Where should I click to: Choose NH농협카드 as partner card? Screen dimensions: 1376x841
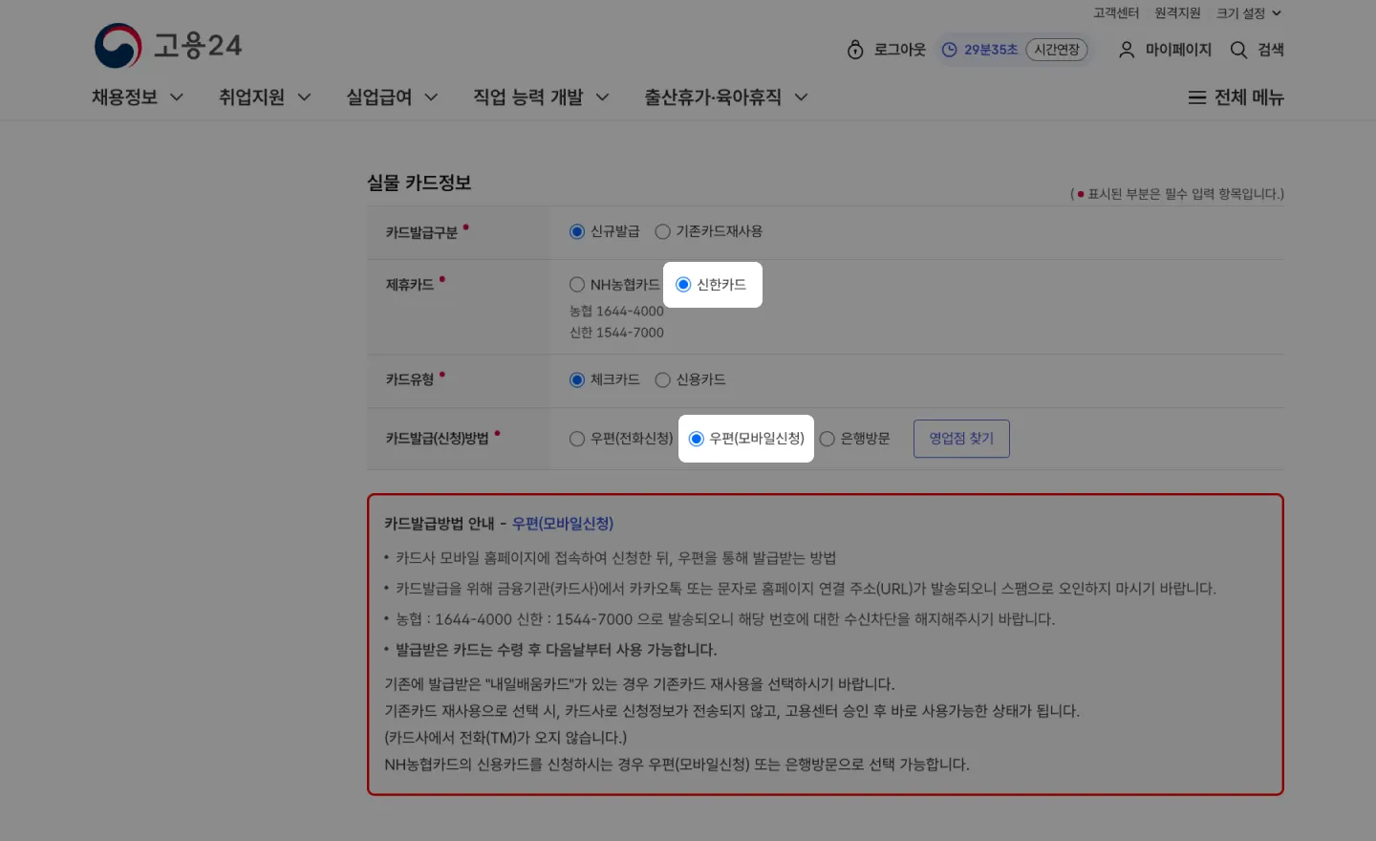point(577,285)
